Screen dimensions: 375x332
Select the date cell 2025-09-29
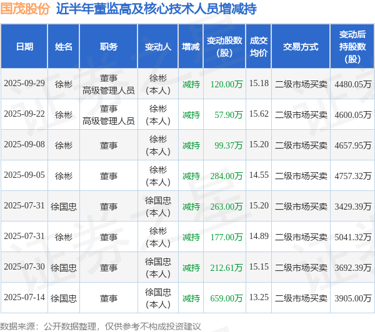[x=24, y=84]
